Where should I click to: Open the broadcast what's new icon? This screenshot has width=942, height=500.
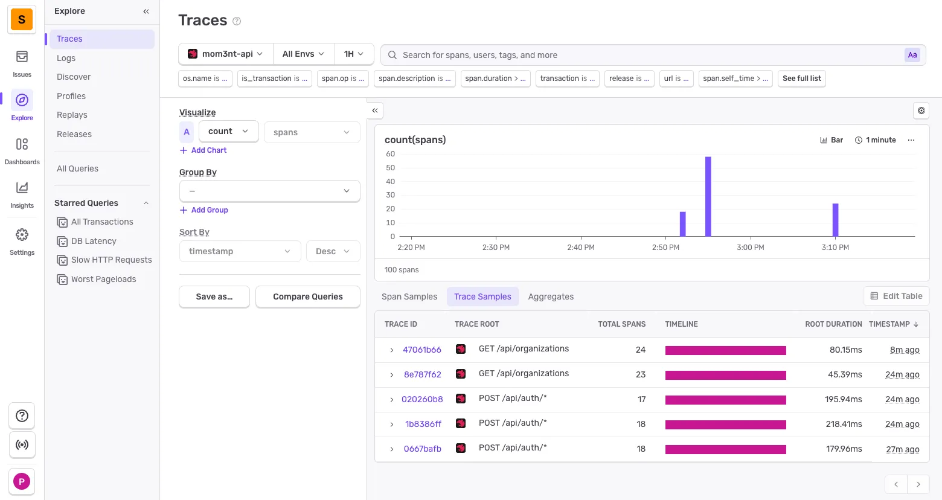(x=22, y=445)
